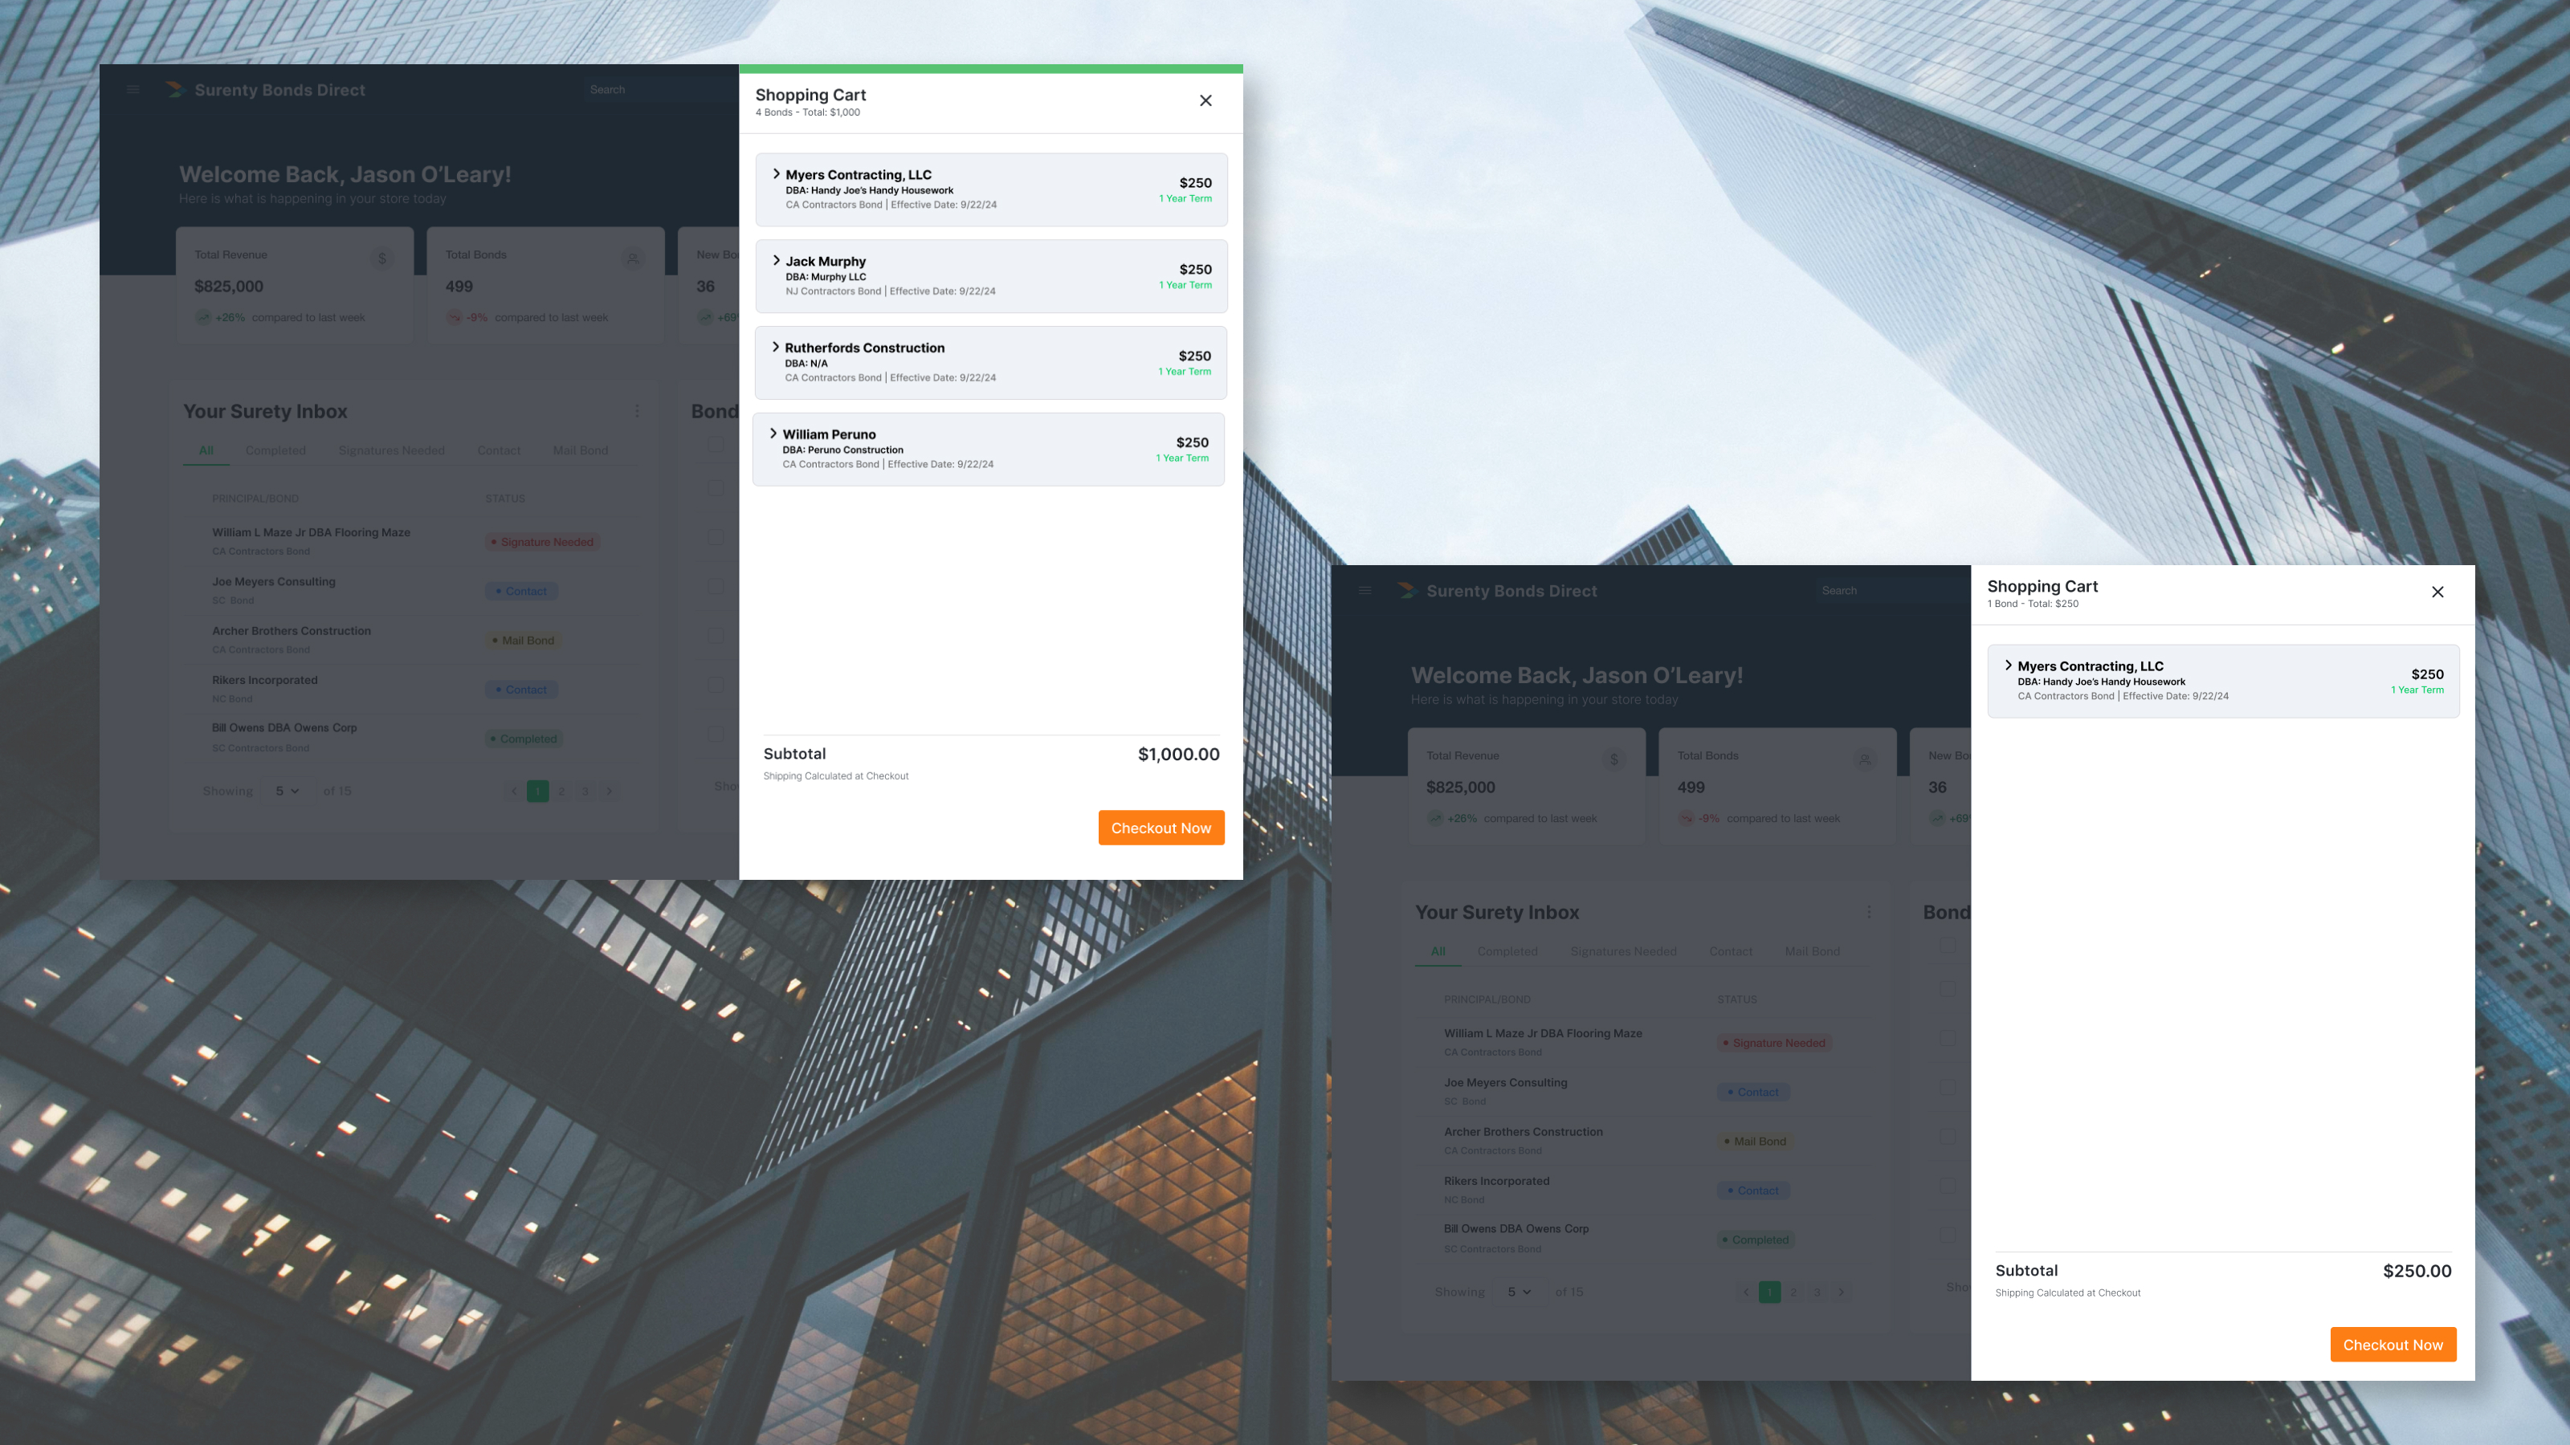Click green progress bar atop 4-bond cart
Viewport: 2570px width, 1445px height.
(x=989, y=69)
